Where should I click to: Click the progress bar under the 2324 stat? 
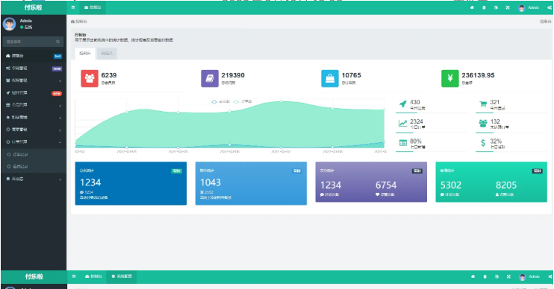coord(431,133)
